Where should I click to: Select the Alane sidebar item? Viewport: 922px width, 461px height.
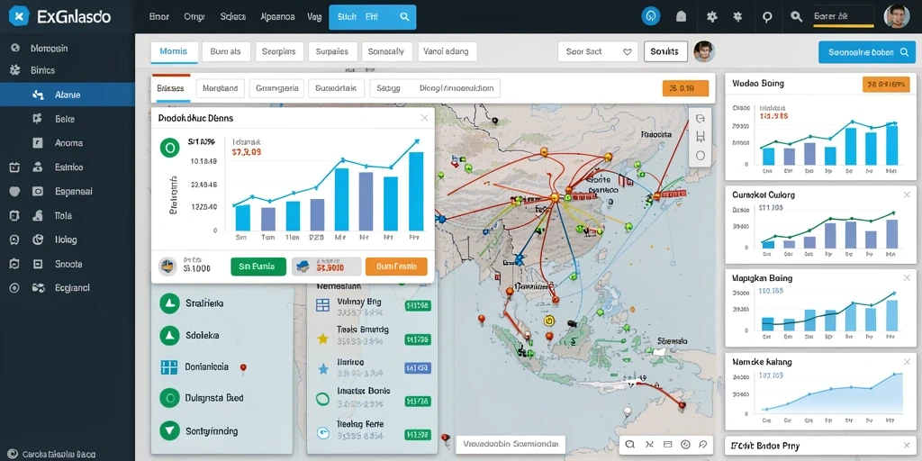point(67,94)
